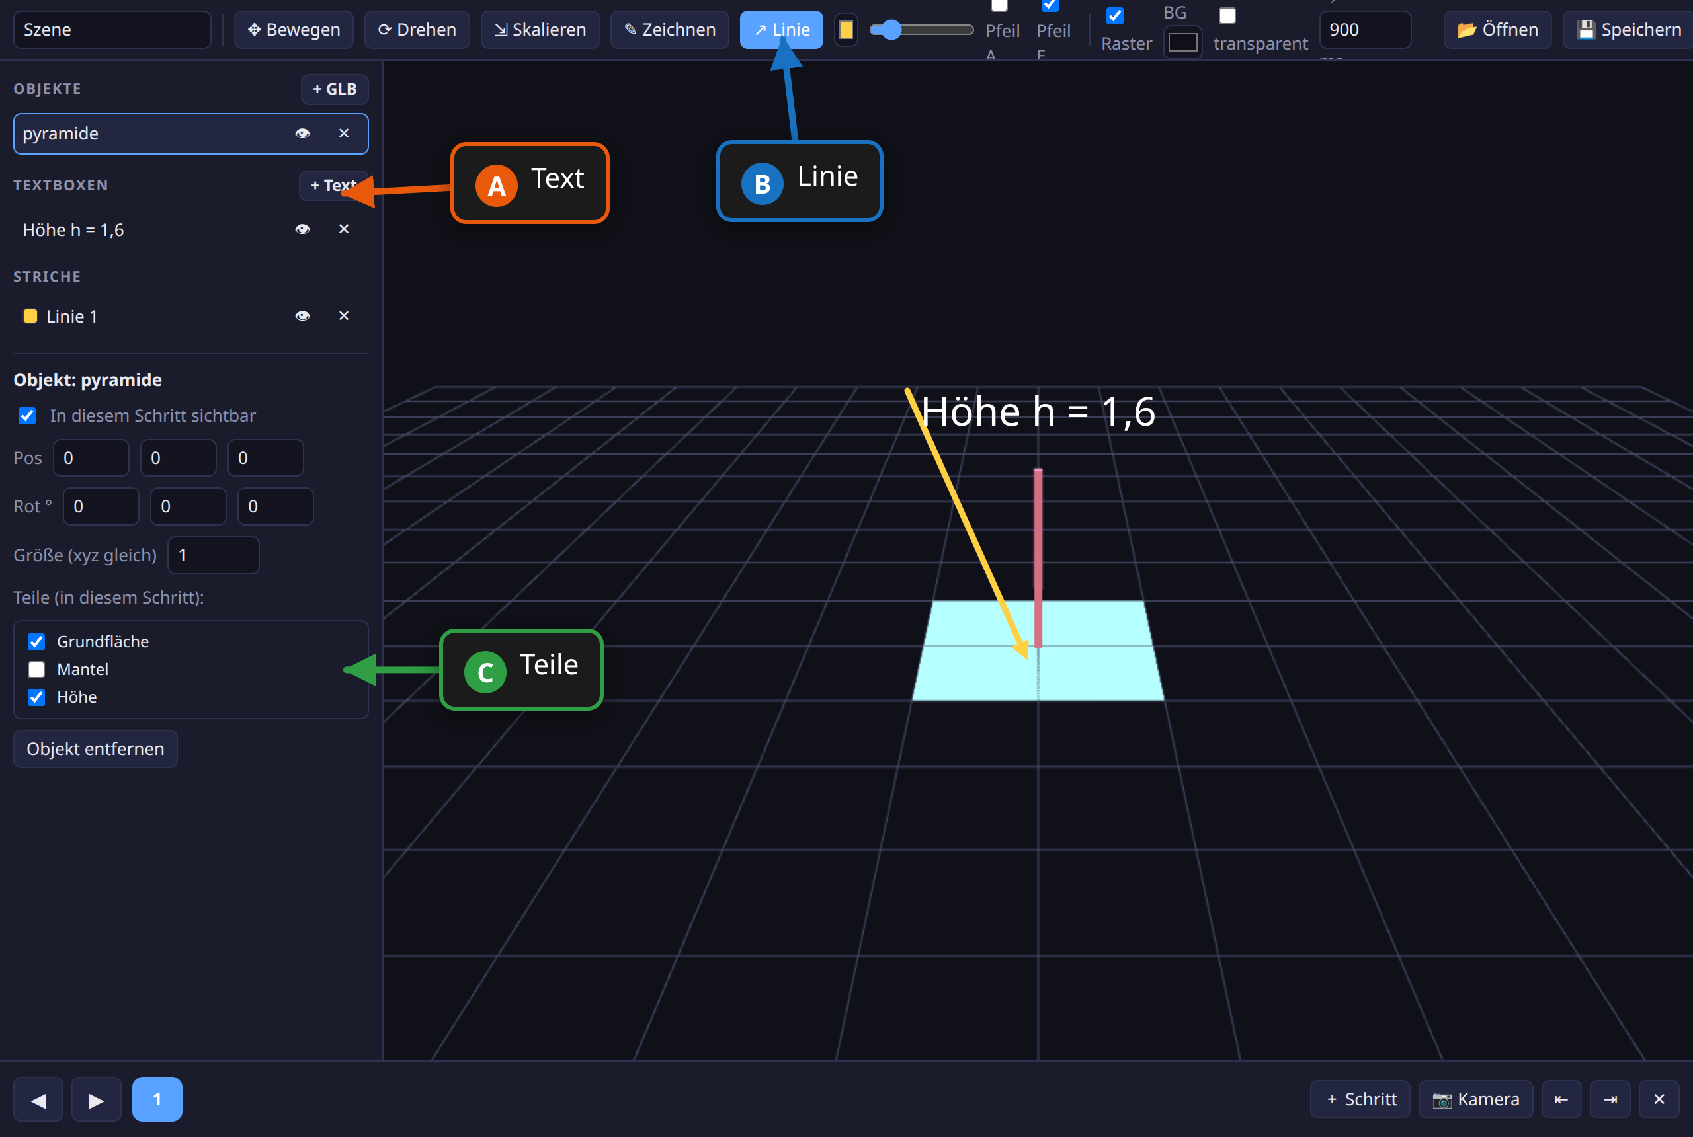Screen dimensions: 1693x1137
Task: Edit the Größe (xyz gleich) field
Action: coord(213,555)
